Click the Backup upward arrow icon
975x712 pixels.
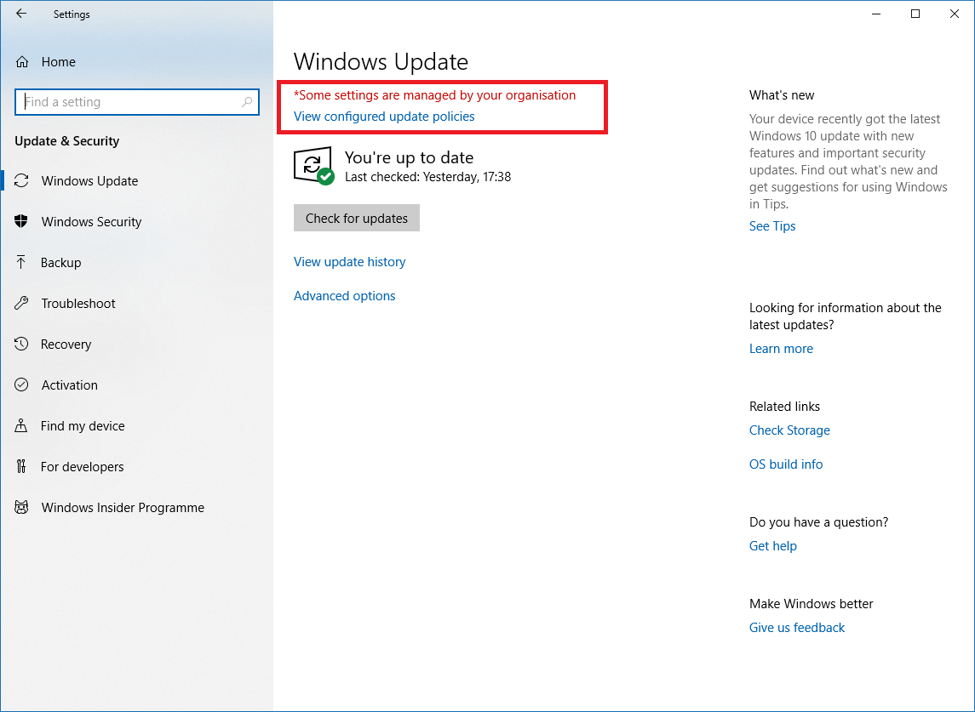click(21, 262)
